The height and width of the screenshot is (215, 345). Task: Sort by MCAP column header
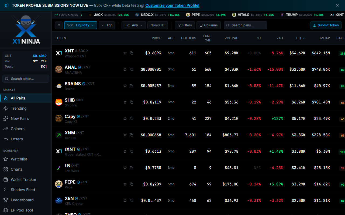point(325,38)
